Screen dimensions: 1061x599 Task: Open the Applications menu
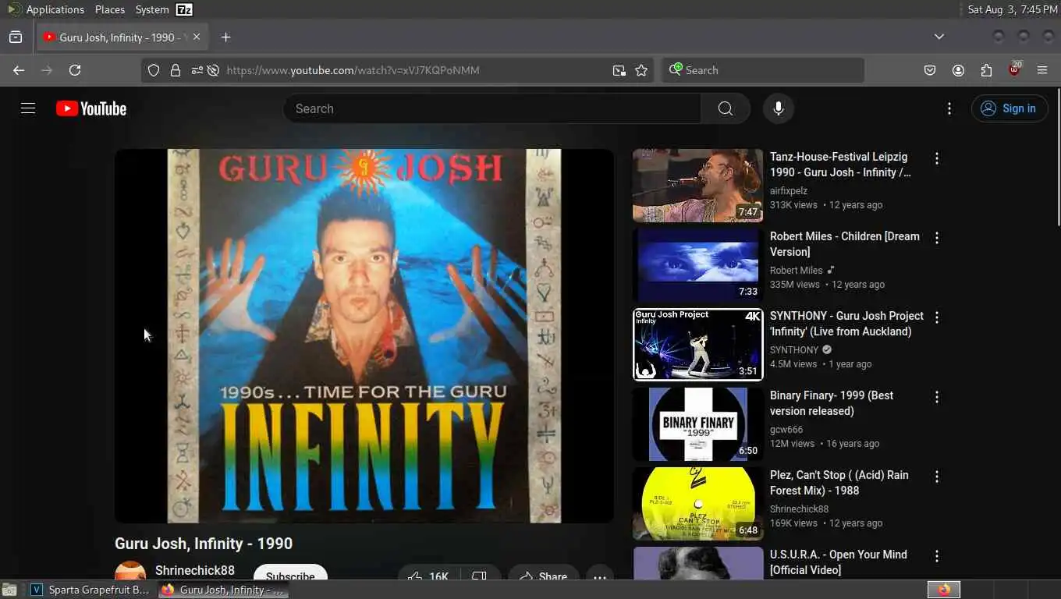pyautogui.click(x=46, y=9)
